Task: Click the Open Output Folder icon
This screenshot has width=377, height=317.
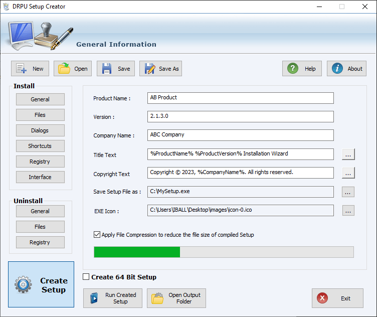Action: tap(157, 298)
